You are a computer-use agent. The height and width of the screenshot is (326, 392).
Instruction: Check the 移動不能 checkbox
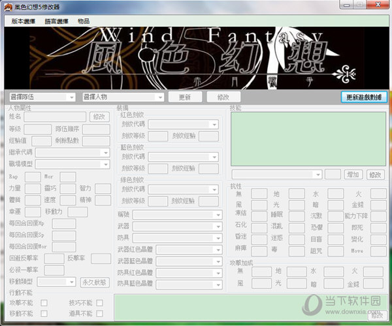point(44,314)
